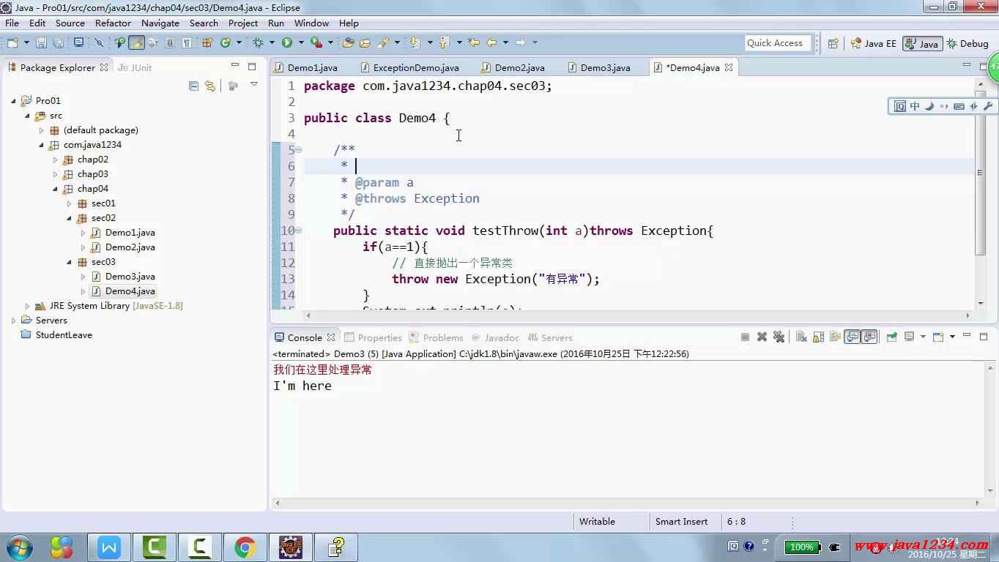Viewport: 999px width, 562px height.
Task: Click the Quick Access search field
Action: pyautogui.click(x=779, y=43)
